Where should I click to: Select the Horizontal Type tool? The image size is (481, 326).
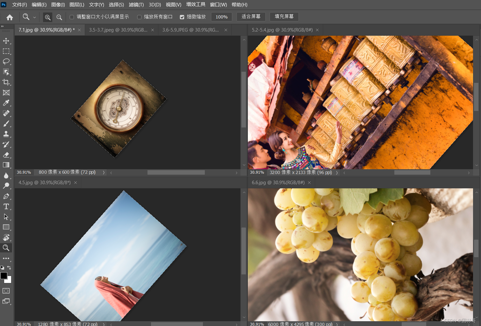point(6,206)
